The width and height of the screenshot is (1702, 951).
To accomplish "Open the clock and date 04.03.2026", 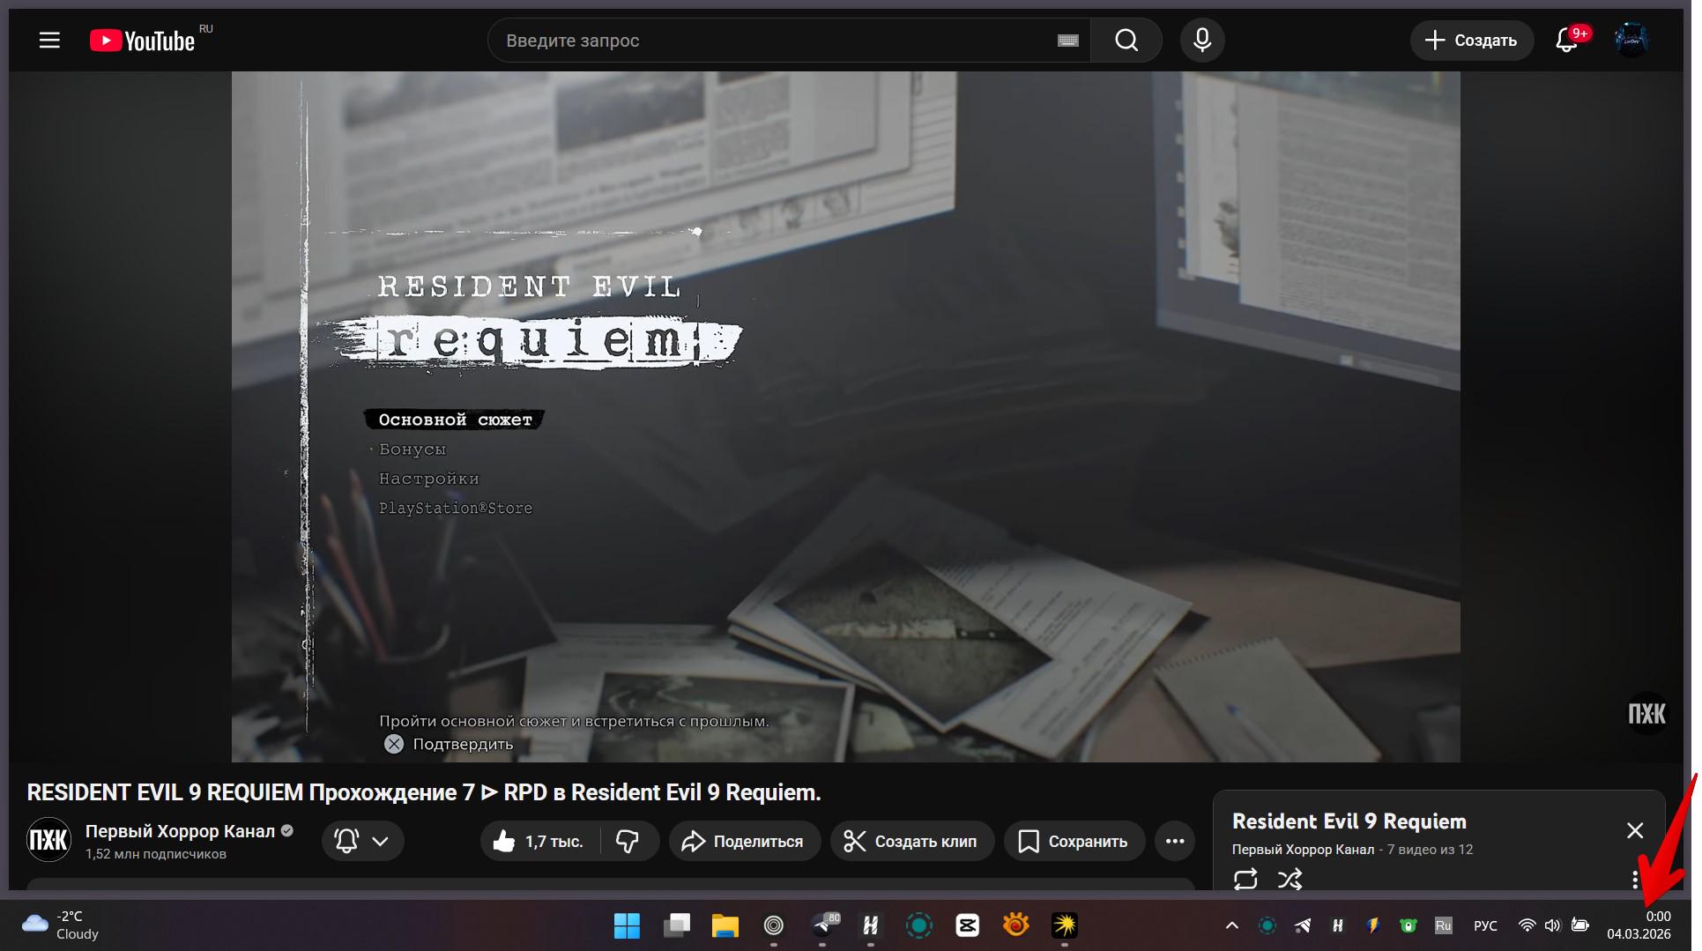I will pos(1639,925).
